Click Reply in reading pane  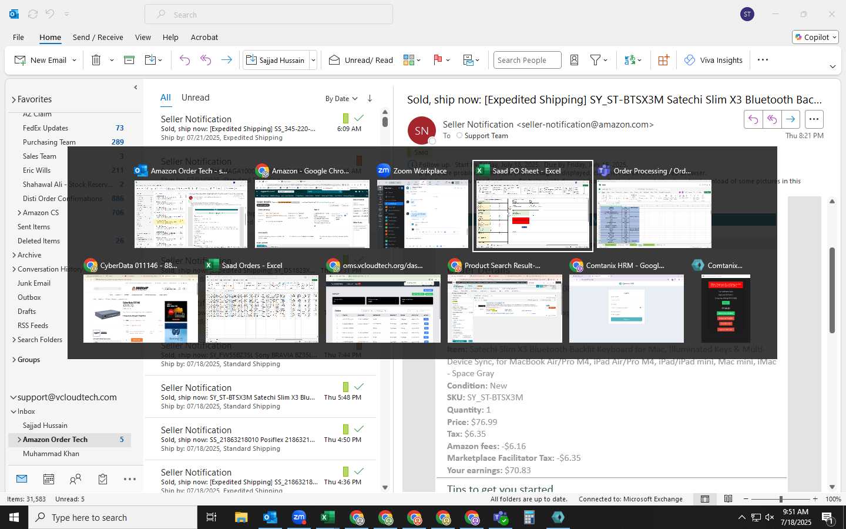click(x=753, y=119)
